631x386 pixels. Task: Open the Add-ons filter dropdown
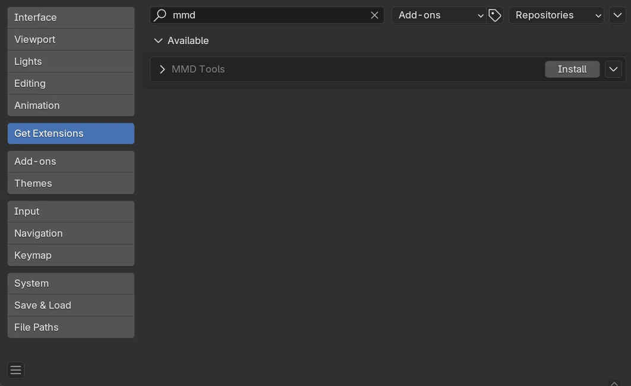[439, 15]
